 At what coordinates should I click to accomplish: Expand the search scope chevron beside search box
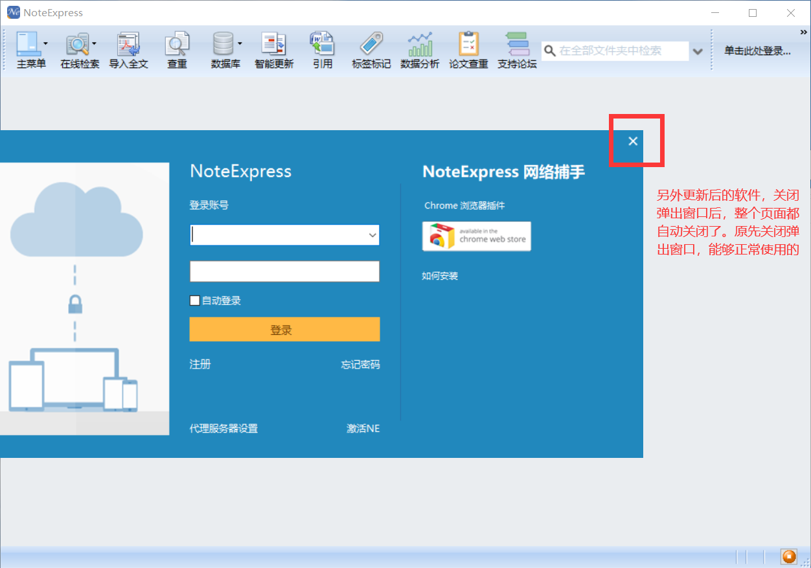698,51
